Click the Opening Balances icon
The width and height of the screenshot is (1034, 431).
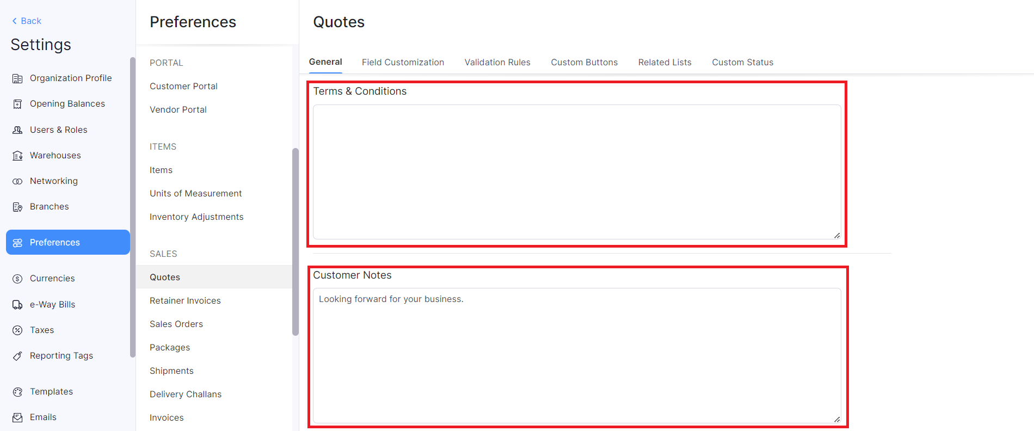click(17, 104)
